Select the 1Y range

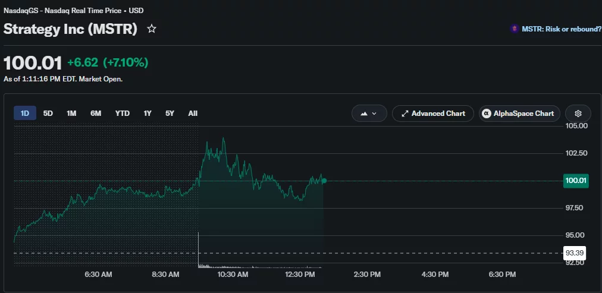coord(148,113)
